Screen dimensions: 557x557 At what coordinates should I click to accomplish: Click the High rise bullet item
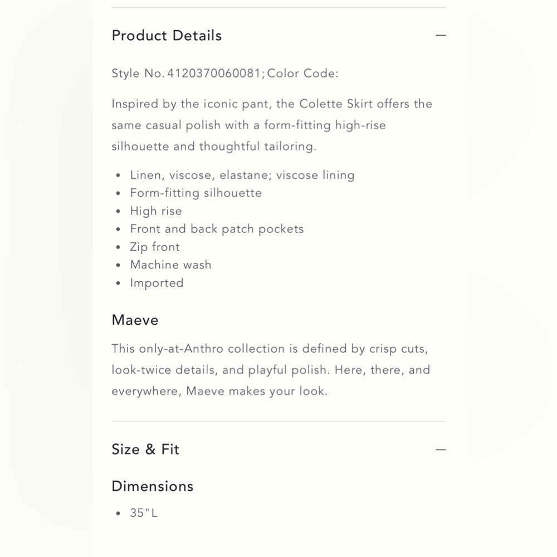[x=156, y=211]
